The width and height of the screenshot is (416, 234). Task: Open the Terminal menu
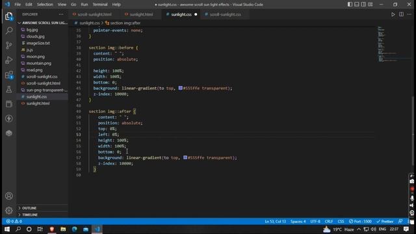point(100,5)
